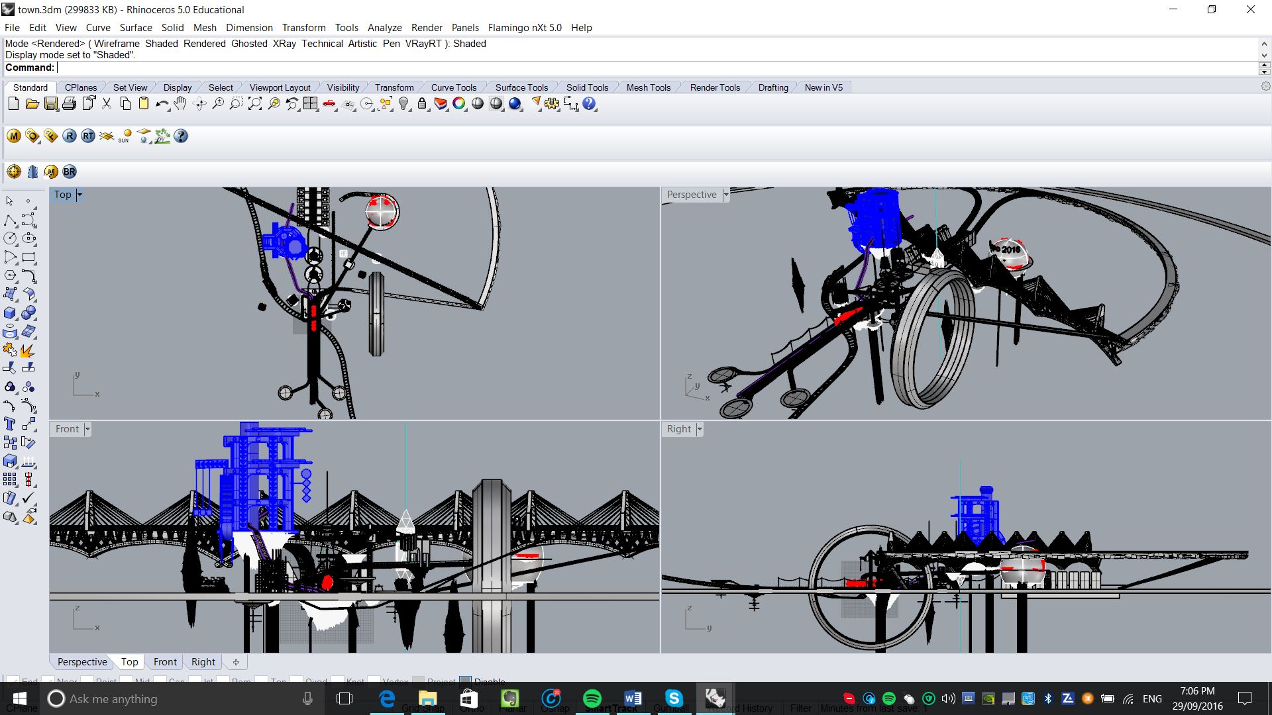Screen dimensions: 1272x715
Task: Select the Rectangle tool in sidebar
Action: (28, 257)
